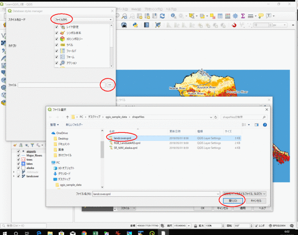Open the address bar path history dropdown
This screenshot has width=298, height=235.
pyautogui.click(x=211, y=117)
